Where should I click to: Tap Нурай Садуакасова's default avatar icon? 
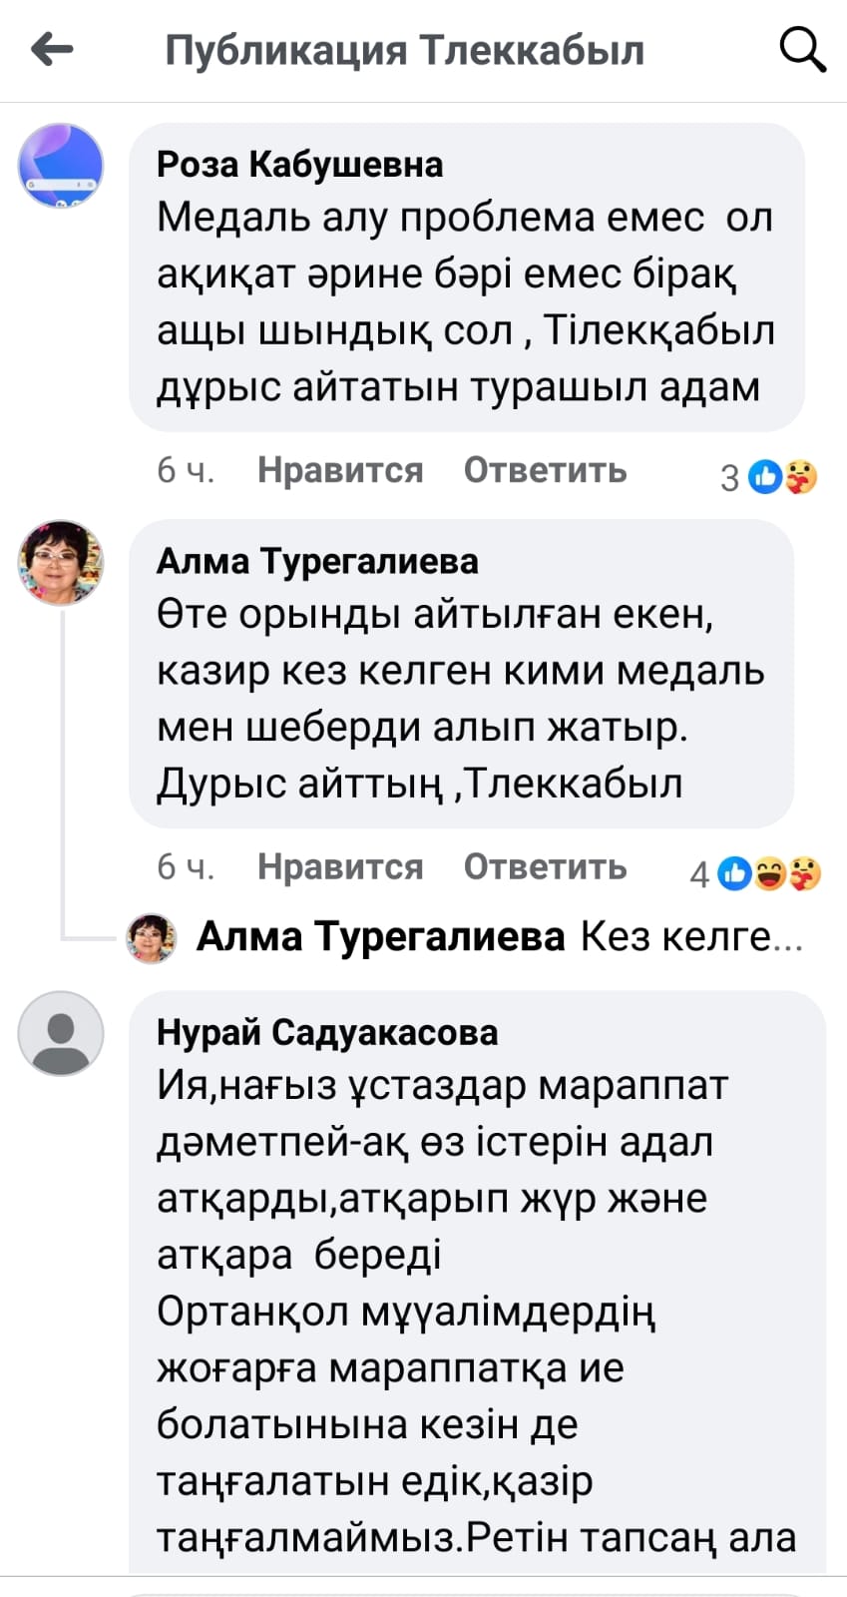click(x=61, y=1033)
